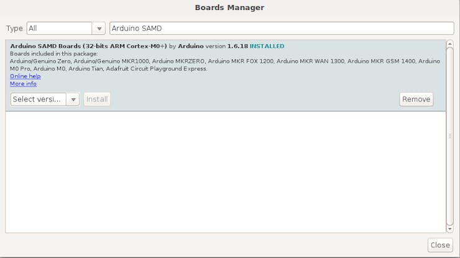Click the Select version dropdown arrow
This screenshot has height=258, width=460.
point(73,99)
